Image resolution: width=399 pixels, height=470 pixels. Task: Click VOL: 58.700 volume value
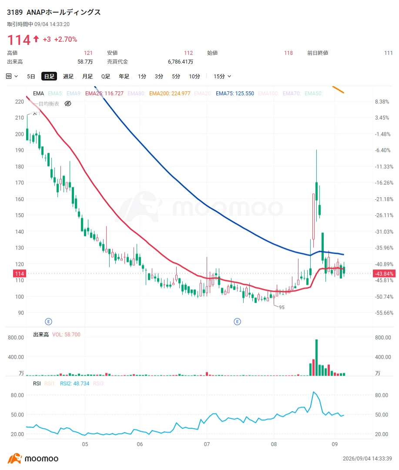pyautogui.click(x=66, y=335)
